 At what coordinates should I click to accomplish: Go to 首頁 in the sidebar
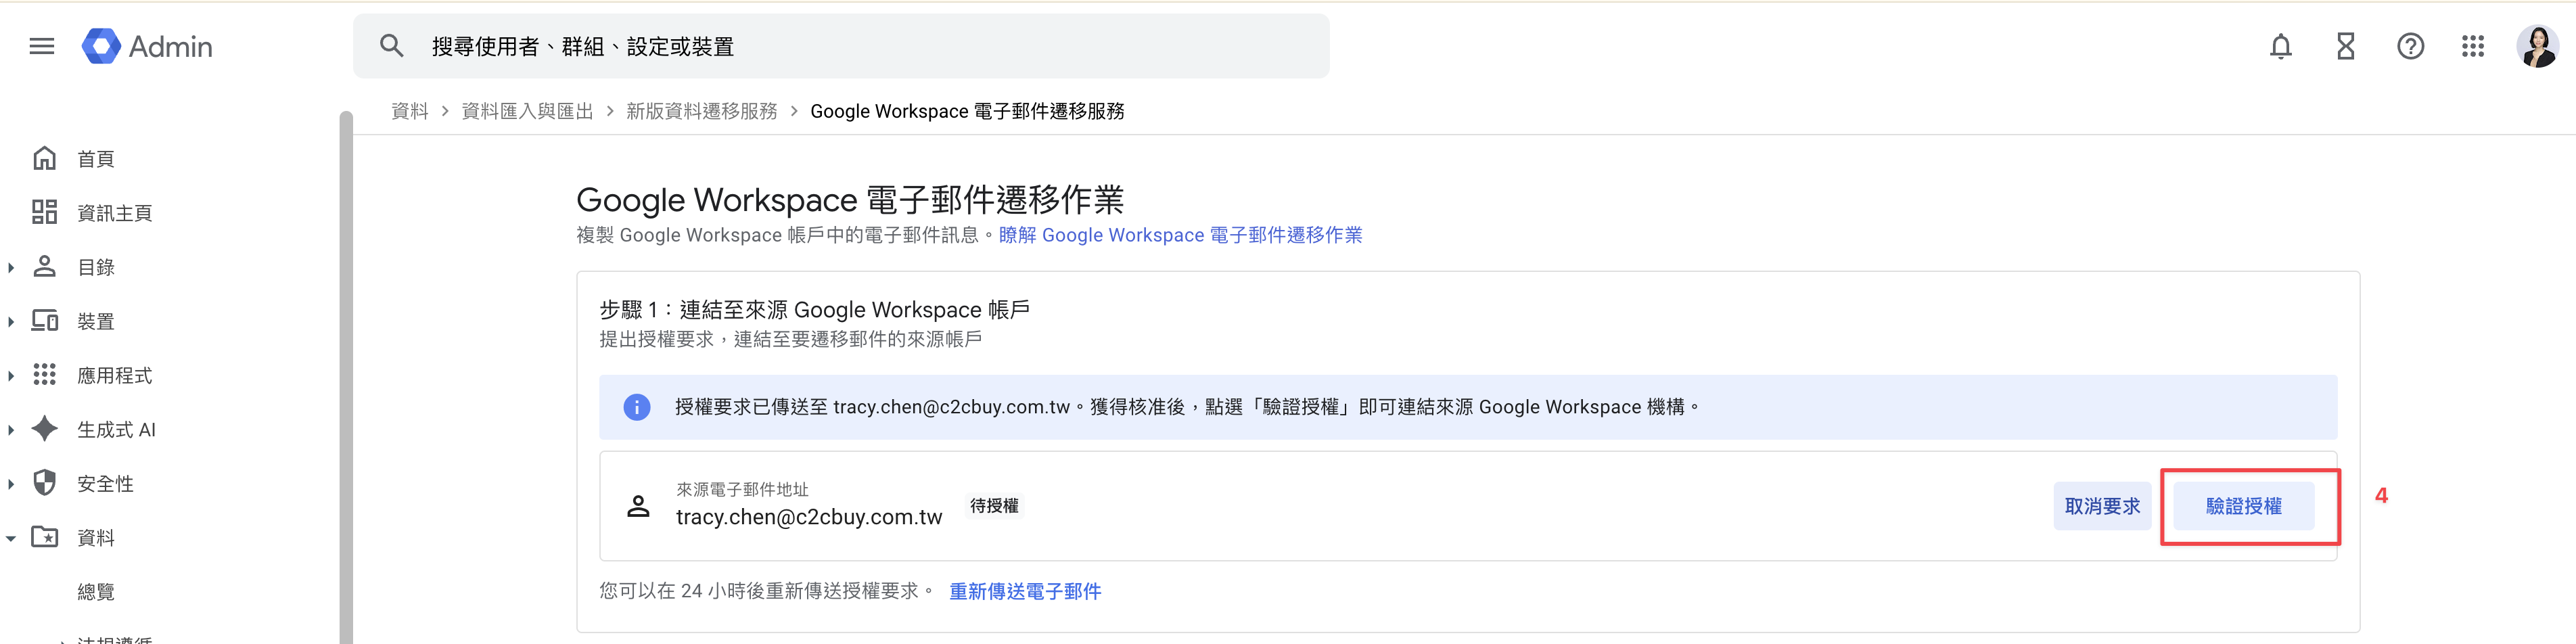click(x=96, y=159)
